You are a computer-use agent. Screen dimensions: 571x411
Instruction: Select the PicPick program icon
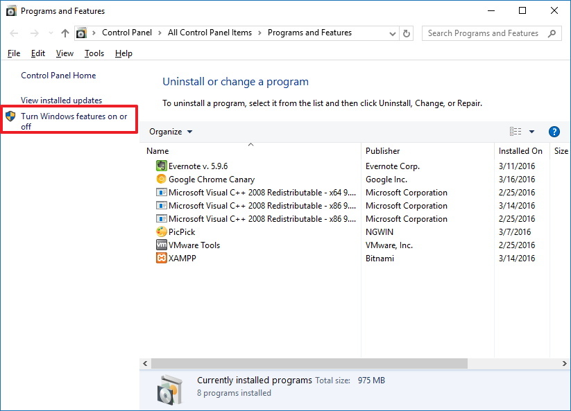(160, 231)
